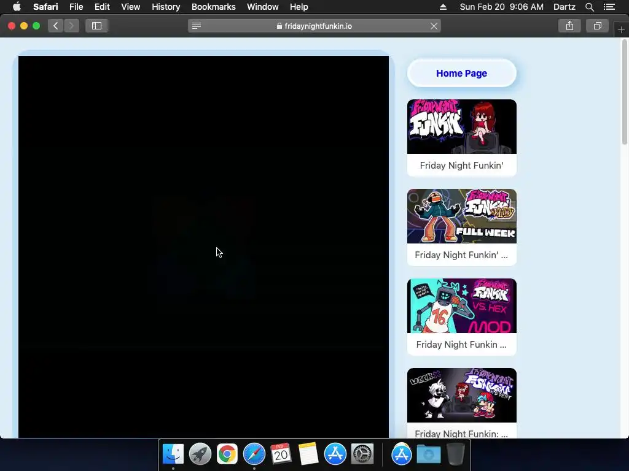Go back with Safari's back arrow
The width and height of the screenshot is (629, 471).
pos(56,26)
